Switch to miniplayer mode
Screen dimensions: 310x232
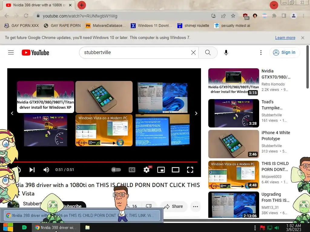(161, 170)
